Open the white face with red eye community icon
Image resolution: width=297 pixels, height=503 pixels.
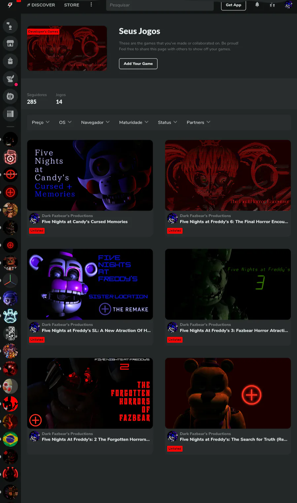(10, 386)
